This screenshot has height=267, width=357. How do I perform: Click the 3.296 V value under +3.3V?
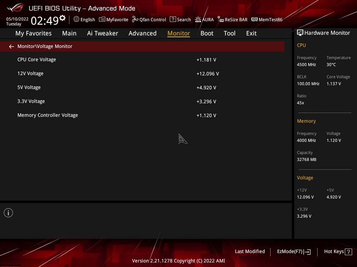pos(304,216)
